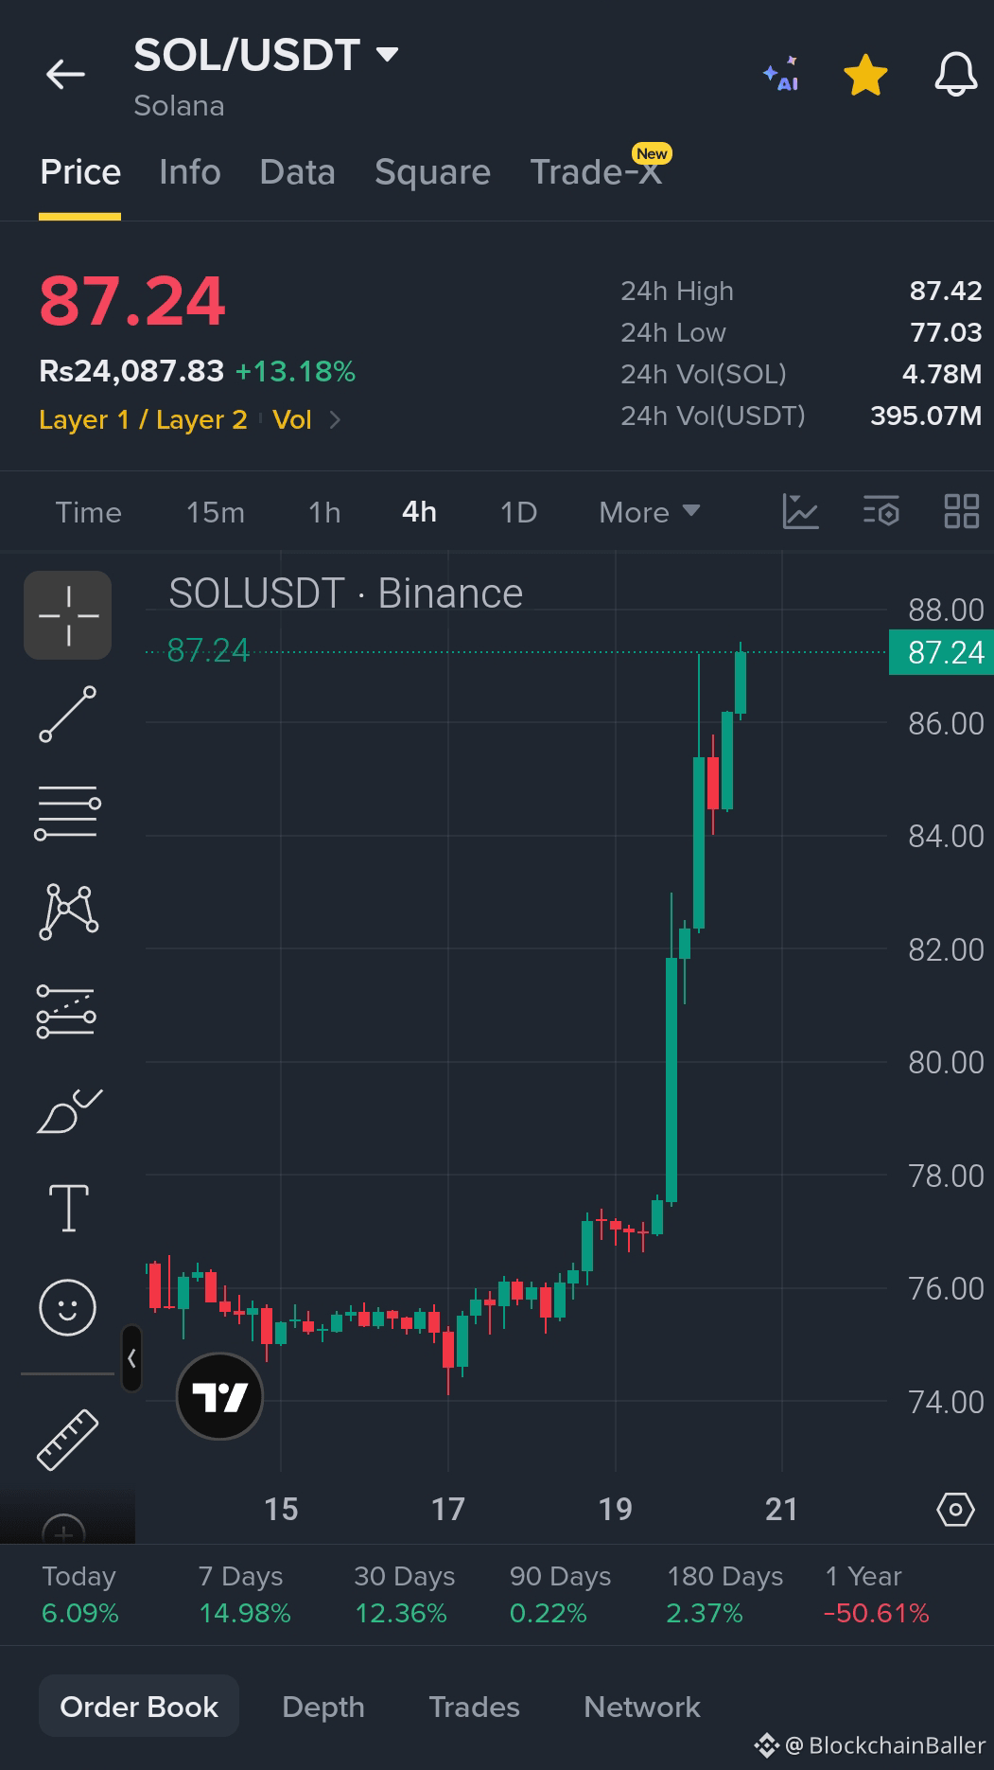Click date label 15 on time axis
994x1770 pixels.
coord(281,1509)
